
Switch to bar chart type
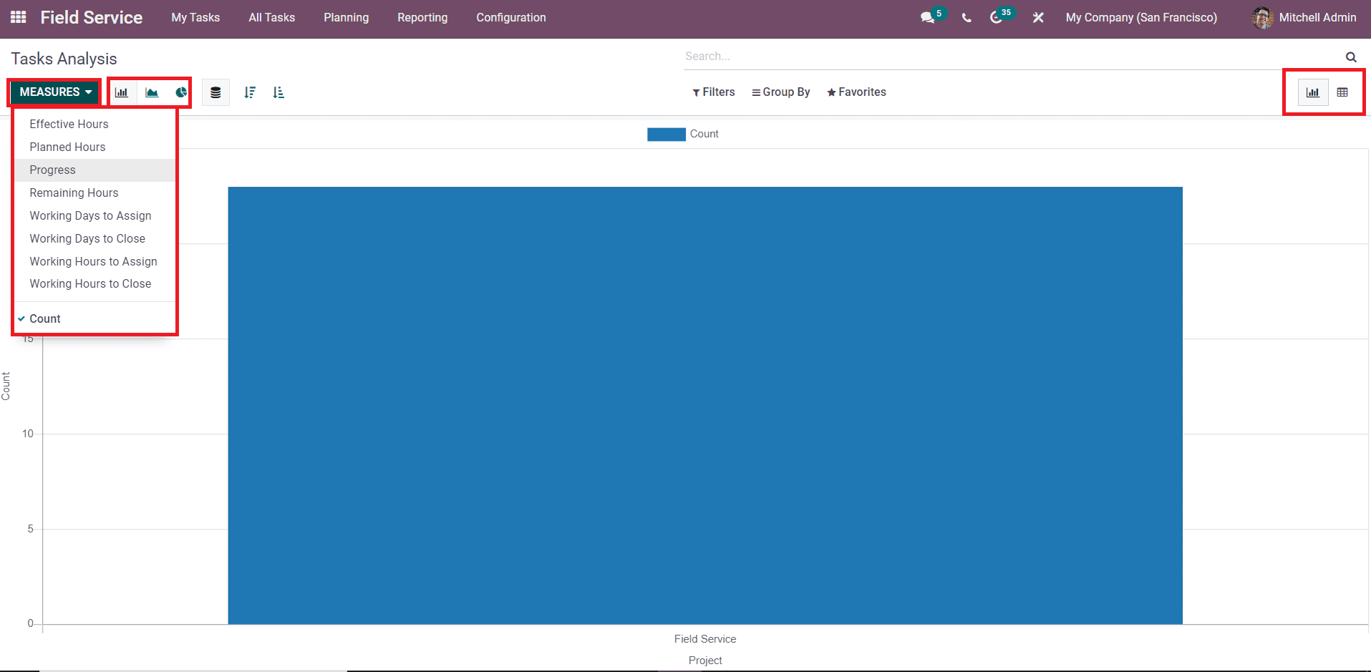coord(122,92)
